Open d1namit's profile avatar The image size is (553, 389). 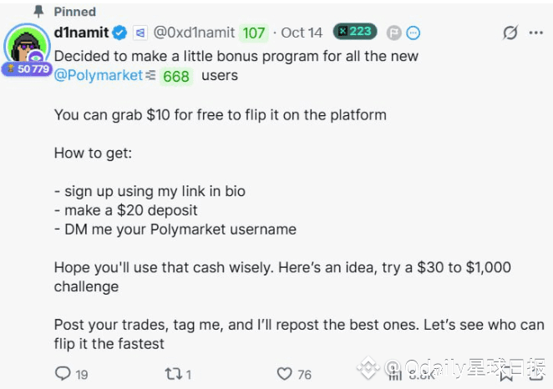coord(27,44)
